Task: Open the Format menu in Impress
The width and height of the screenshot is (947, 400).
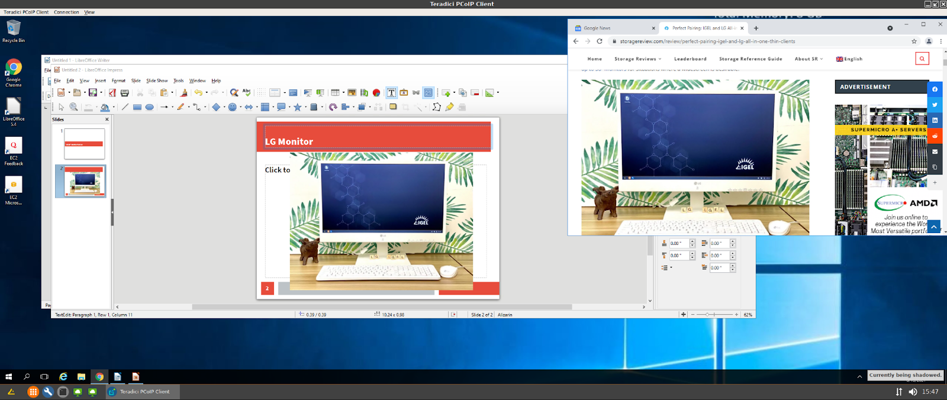Action: 118,80
